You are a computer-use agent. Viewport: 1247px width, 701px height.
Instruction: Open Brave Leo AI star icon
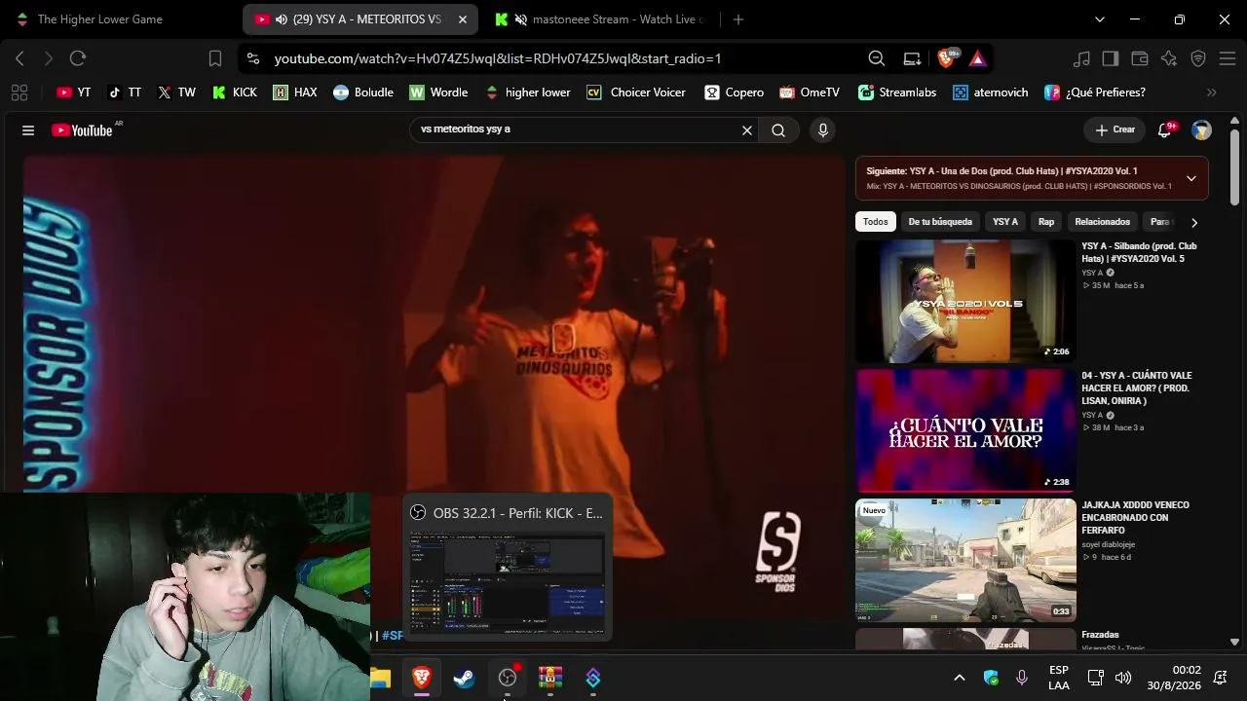click(1169, 58)
